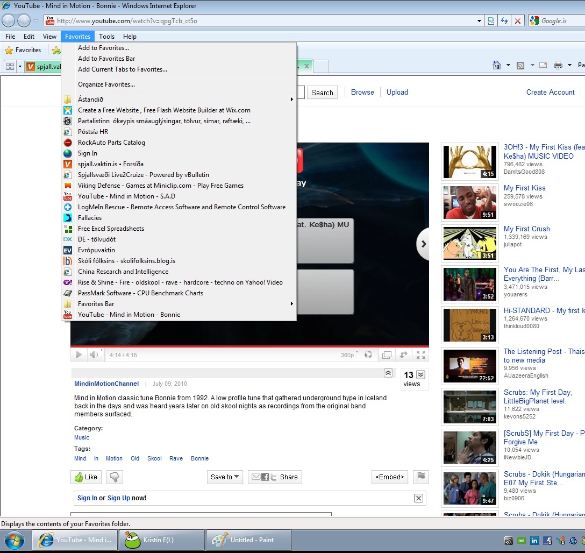This screenshot has width=585, height=553.
Task: Click the video progress bar
Action: [249, 346]
